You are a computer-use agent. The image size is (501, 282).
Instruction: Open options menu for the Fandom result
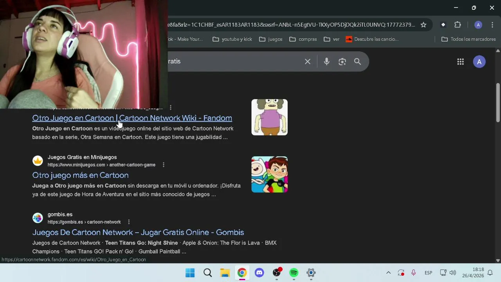pyautogui.click(x=170, y=107)
